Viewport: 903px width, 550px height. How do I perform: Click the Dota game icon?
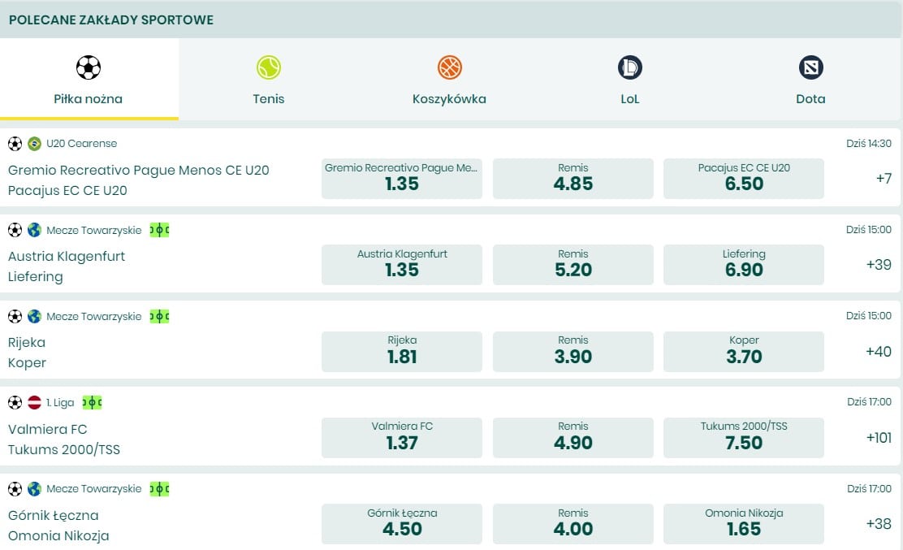click(x=810, y=67)
